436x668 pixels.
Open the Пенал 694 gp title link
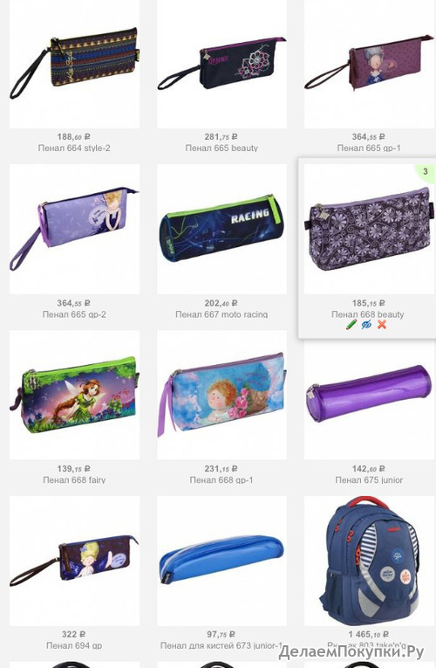(74, 646)
